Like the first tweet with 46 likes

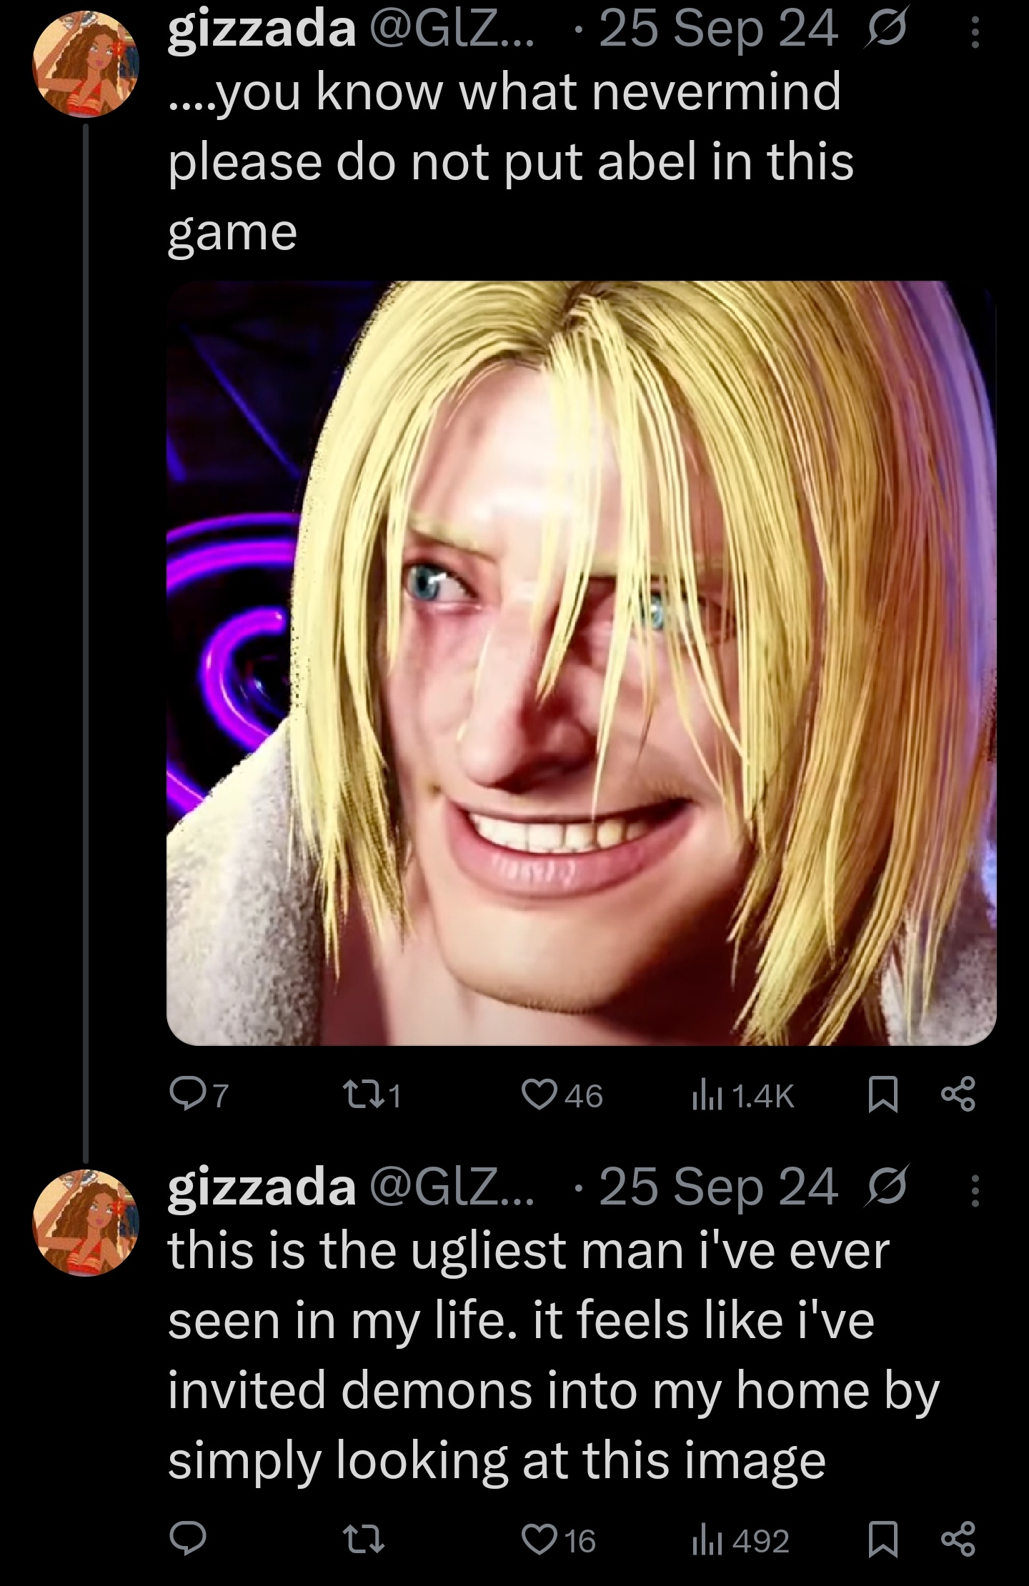(562, 1095)
